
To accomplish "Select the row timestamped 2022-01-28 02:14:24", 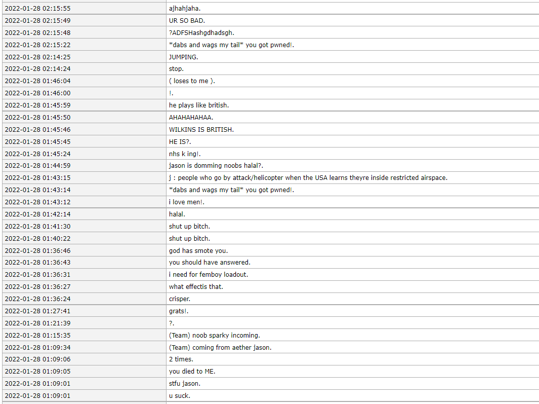I will 37,69.
